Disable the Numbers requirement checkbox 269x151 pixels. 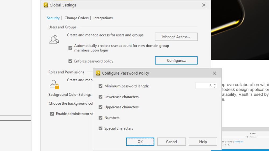(x=101, y=118)
